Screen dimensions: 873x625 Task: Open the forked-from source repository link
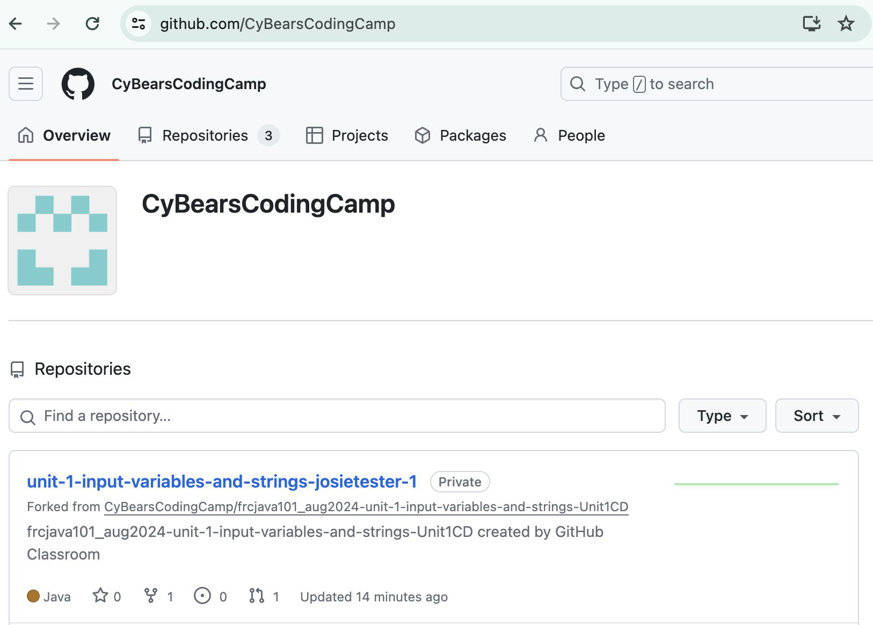pyautogui.click(x=366, y=507)
